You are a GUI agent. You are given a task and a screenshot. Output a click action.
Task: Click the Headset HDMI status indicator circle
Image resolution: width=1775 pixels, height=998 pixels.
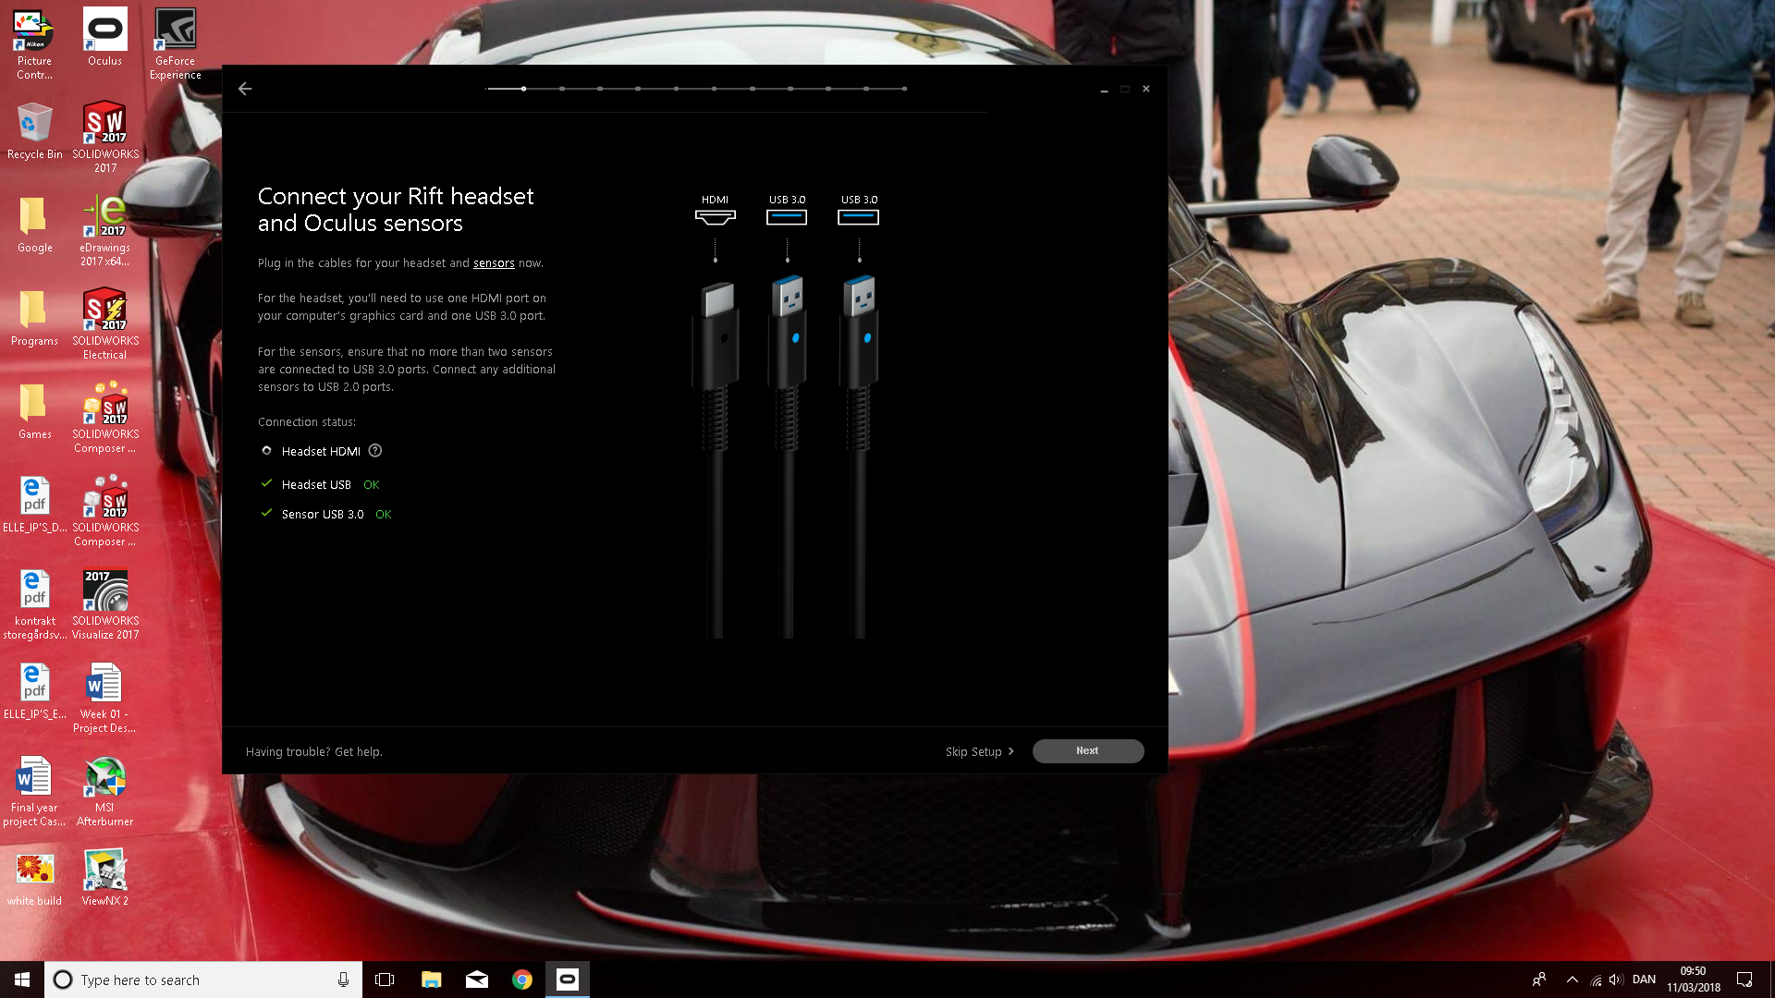click(x=267, y=451)
